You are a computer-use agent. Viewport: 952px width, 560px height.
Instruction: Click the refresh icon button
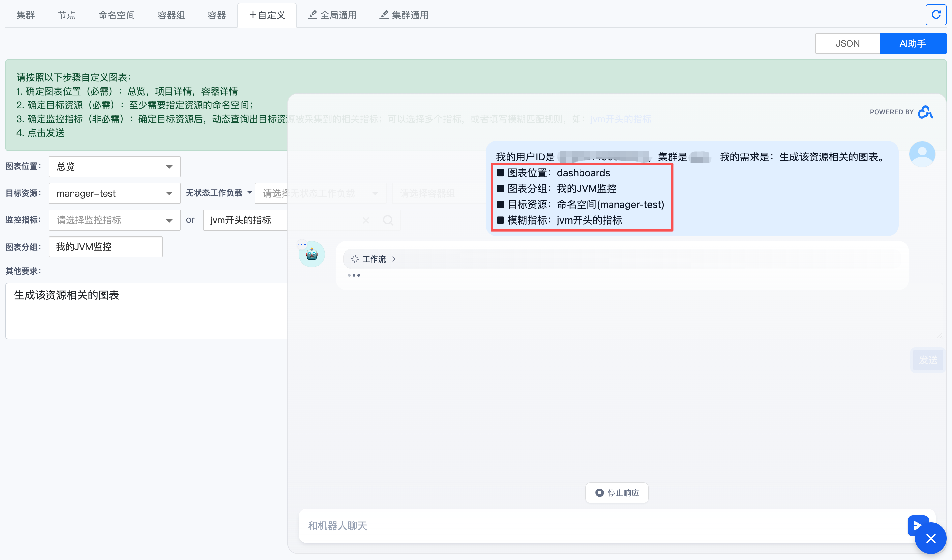[x=936, y=15]
